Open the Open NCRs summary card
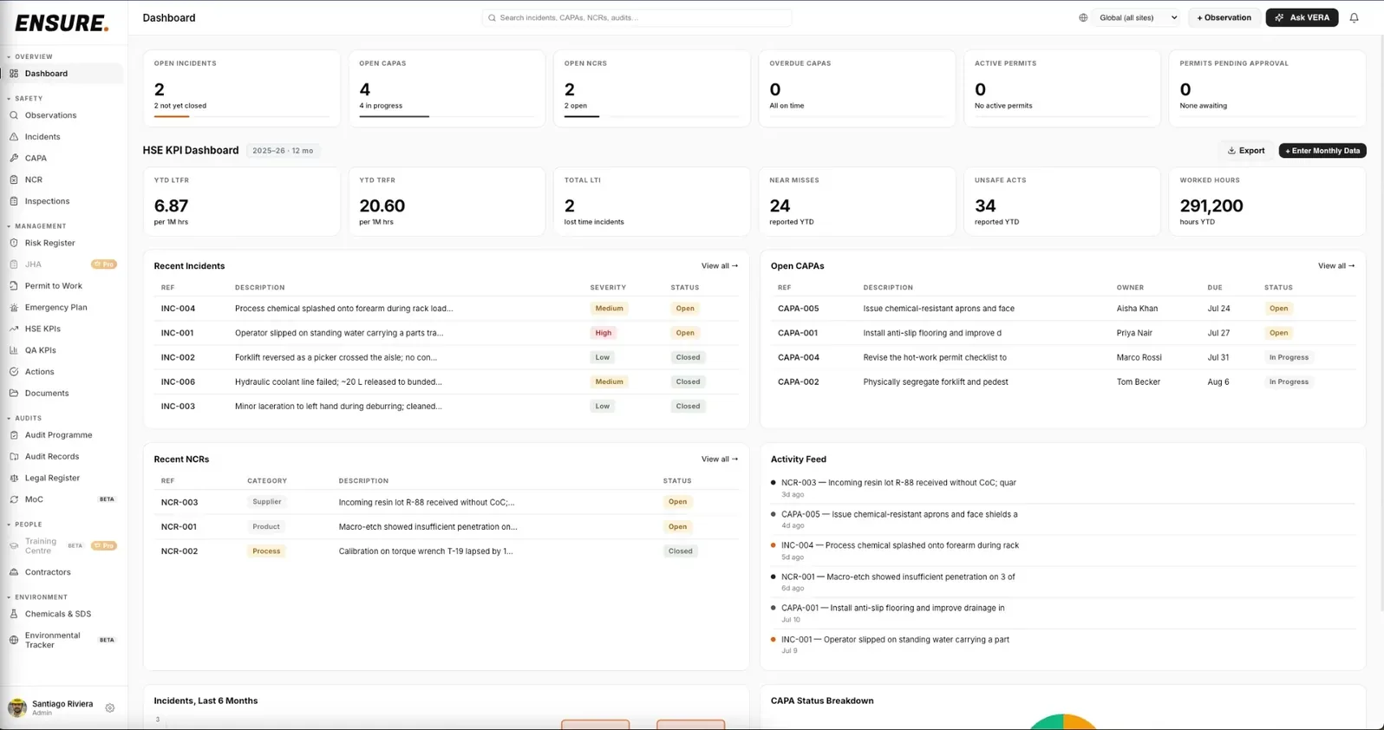Viewport: 1384px width, 730px height. click(652, 88)
